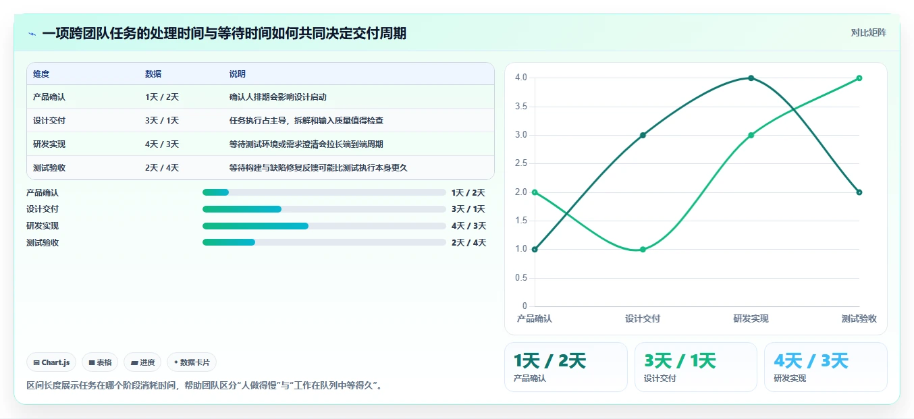This screenshot has height=419, width=914.
Task: Click description 确认人排期会影响设计启动
Action: click(278, 97)
